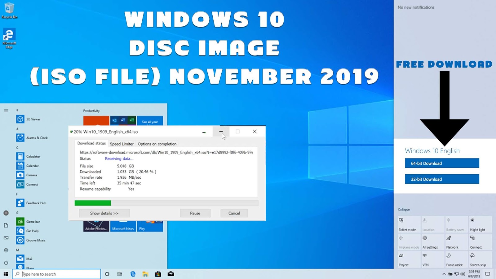Toggle Location quick action

(x=433, y=224)
